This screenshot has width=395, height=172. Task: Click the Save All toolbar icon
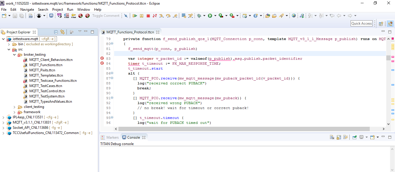(21, 16)
